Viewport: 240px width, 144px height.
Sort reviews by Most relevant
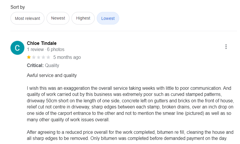27,18
